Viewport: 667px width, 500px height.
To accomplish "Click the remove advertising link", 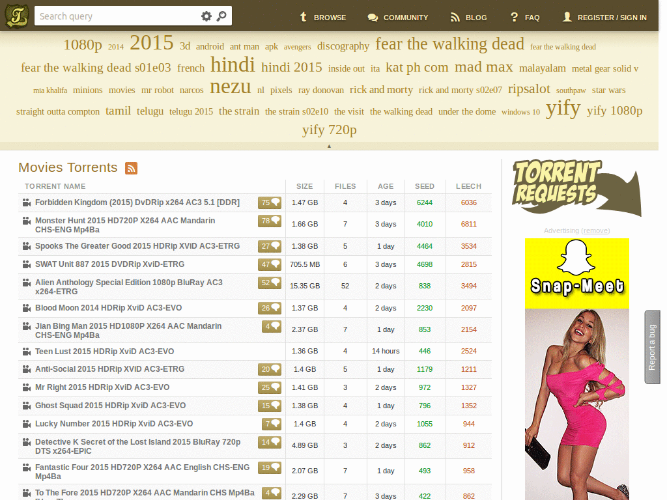I will pyautogui.click(x=595, y=231).
